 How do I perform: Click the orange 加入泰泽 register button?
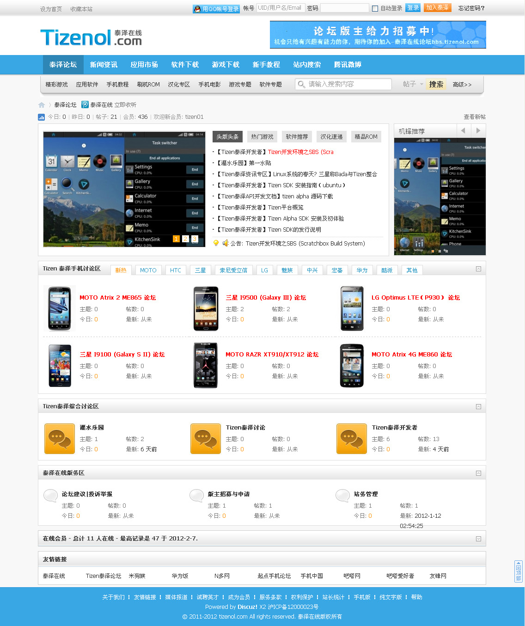[437, 8]
